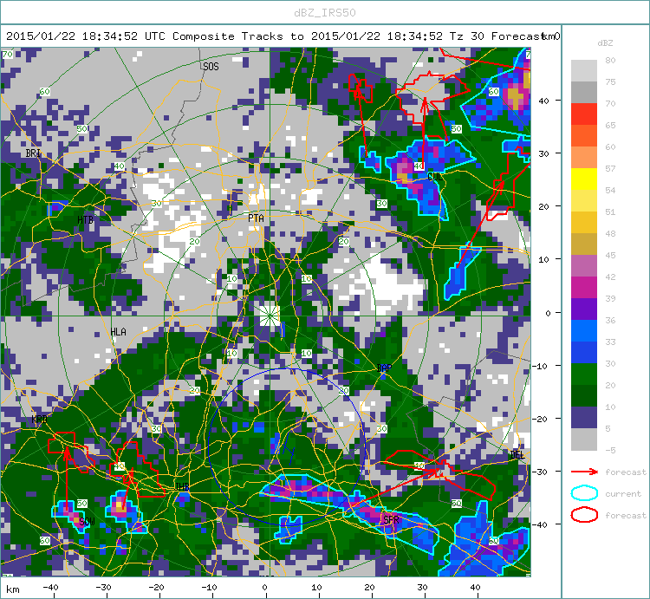This screenshot has width=650, height=599.
Task: Click the HTB station label
Action: point(86,219)
